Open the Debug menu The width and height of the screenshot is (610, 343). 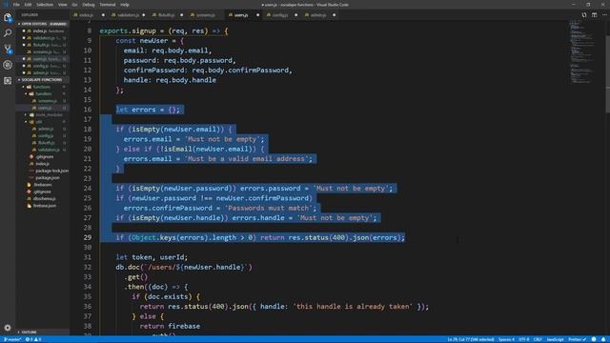click(x=89, y=5)
